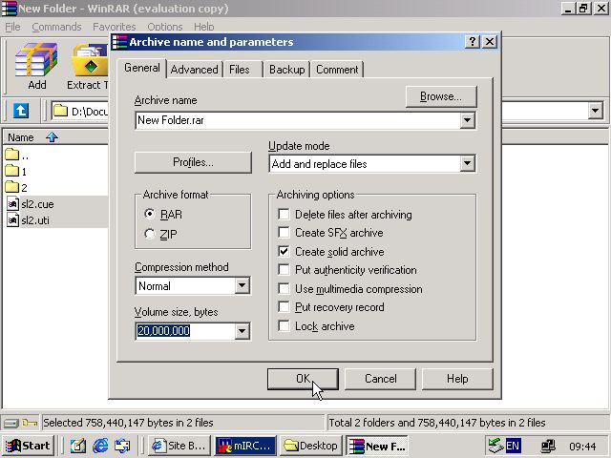Expand the Compression method dropdown
Viewport: 611px width, 458px height.
point(242,286)
